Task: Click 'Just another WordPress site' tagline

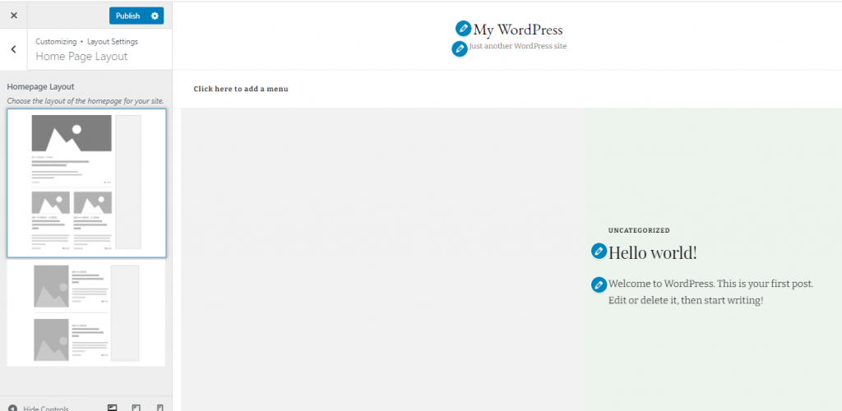Action: [x=518, y=46]
